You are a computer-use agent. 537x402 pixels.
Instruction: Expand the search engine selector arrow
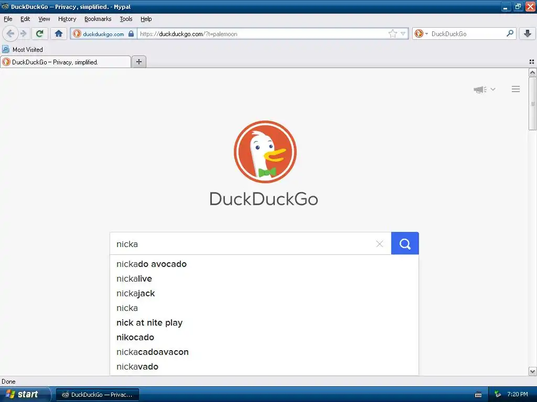click(426, 34)
